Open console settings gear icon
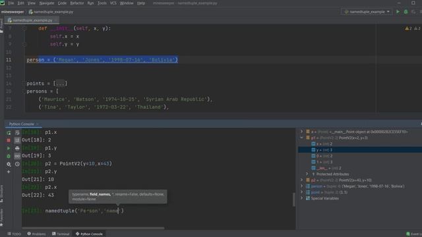Image resolution: width=422 pixels, height=237 pixels. click(x=9, y=164)
